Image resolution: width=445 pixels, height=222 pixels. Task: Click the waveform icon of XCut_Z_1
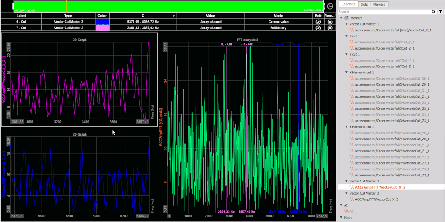tap(352, 48)
